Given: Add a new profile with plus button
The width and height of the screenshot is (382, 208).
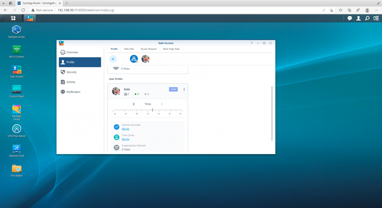Looking at the screenshot, I should click(113, 59).
